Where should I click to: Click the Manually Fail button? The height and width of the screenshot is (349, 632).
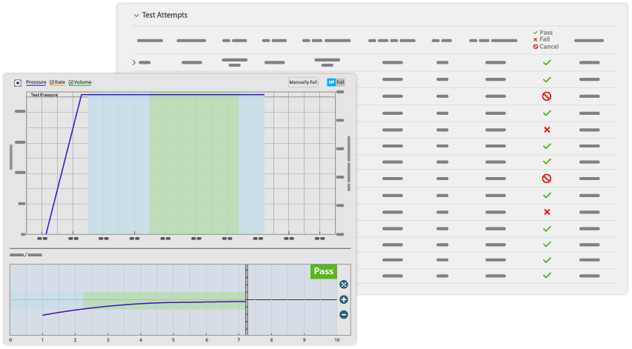tap(303, 82)
